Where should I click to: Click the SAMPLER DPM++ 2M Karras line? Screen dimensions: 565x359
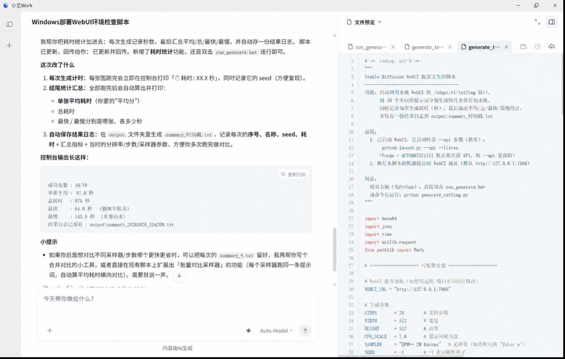click(x=445, y=344)
